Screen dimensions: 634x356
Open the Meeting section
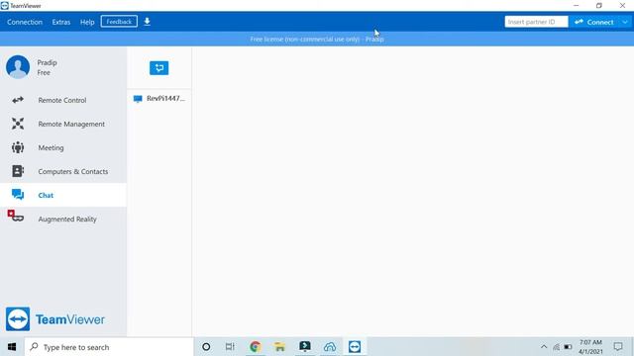pyautogui.click(x=63, y=147)
